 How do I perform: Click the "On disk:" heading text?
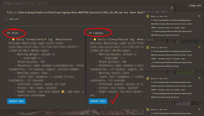tap(13, 33)
